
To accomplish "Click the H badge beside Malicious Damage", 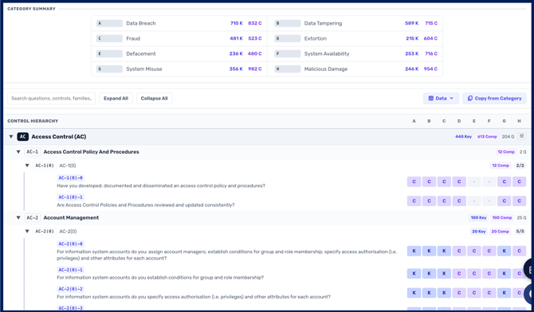I will point(288,69).
